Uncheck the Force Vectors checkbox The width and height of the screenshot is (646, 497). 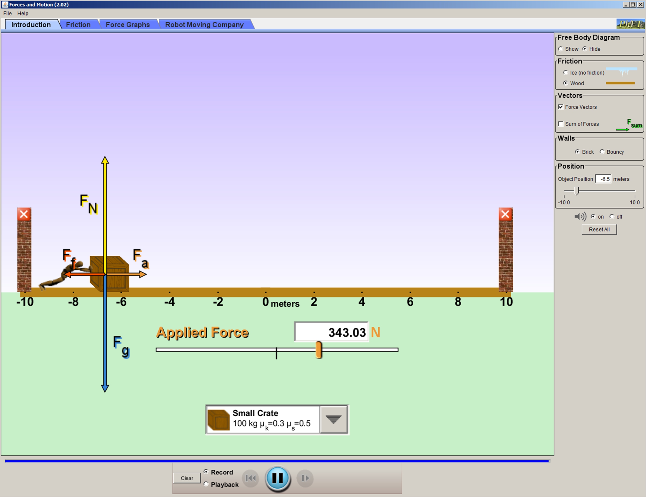coord(561,107)
